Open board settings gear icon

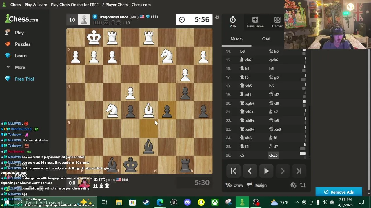coord(217,18)
